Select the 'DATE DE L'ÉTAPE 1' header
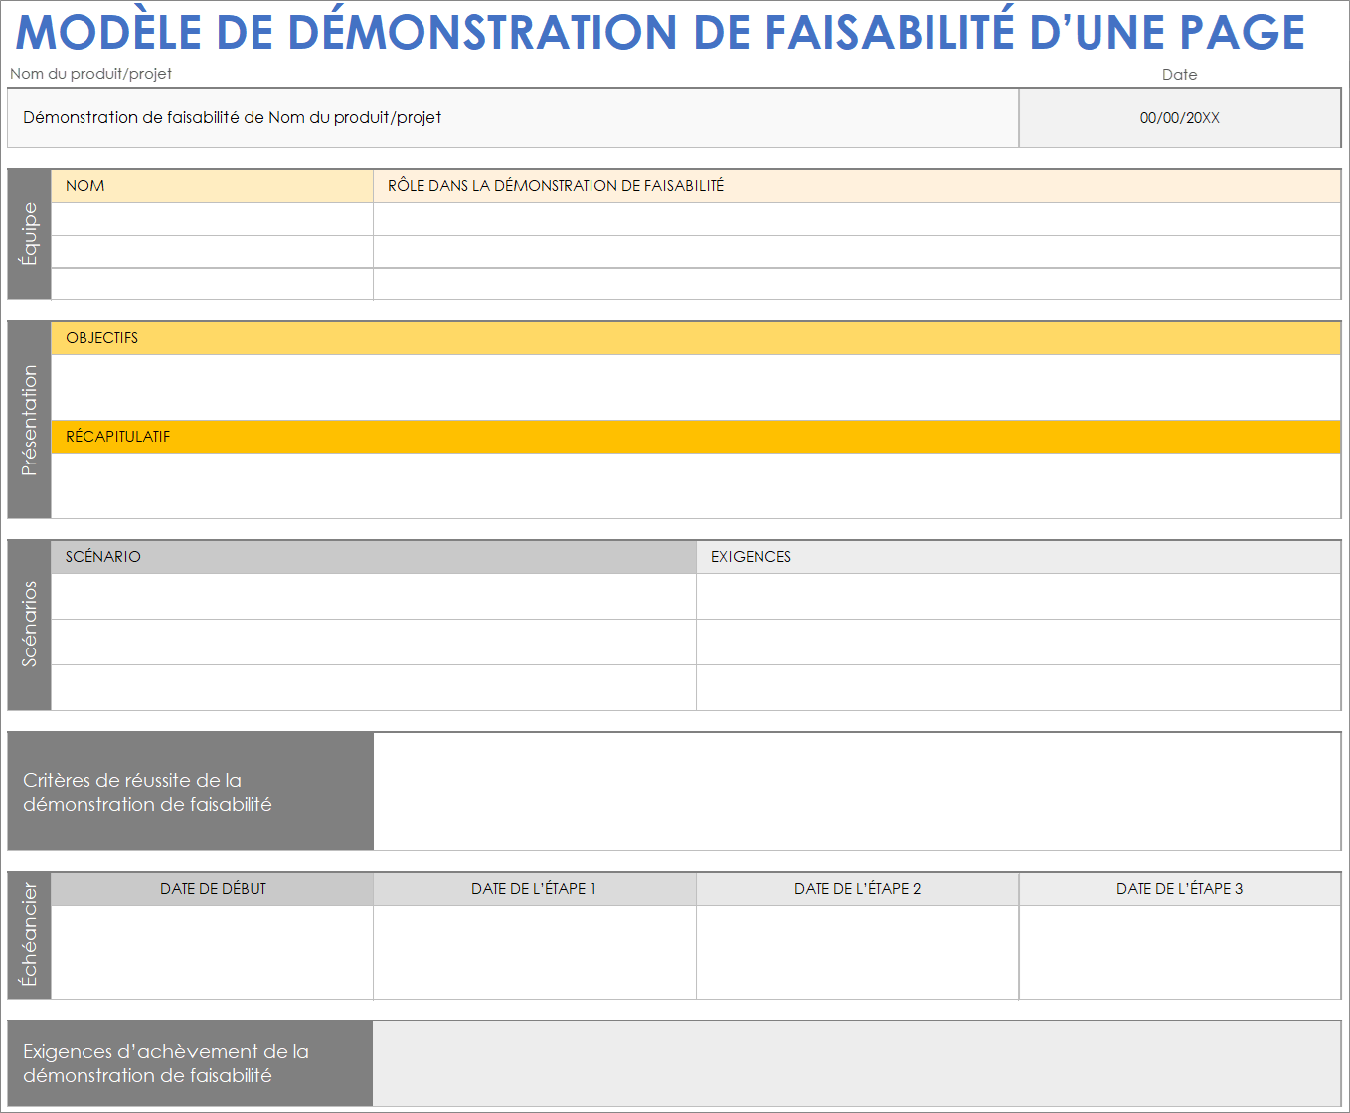The width and height of the screenshot is (1350, 1113). point(535,889)
